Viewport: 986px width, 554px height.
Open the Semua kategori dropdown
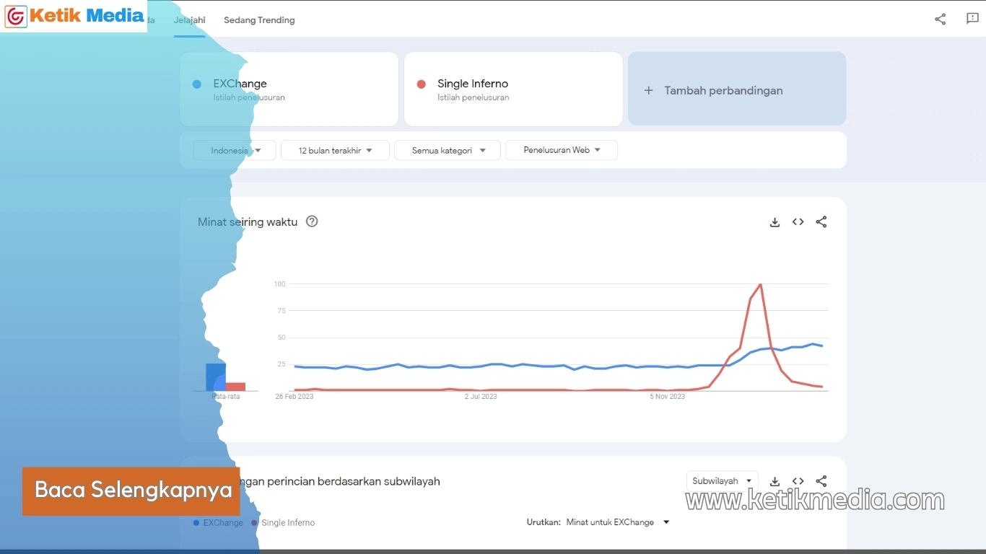[448, 150]
